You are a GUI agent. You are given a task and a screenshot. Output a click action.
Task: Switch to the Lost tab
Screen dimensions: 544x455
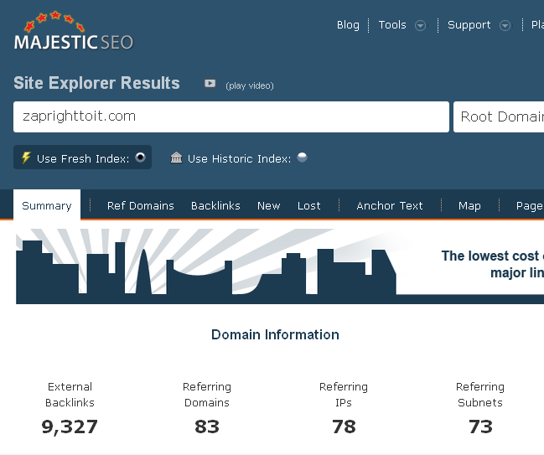(309, 205)
